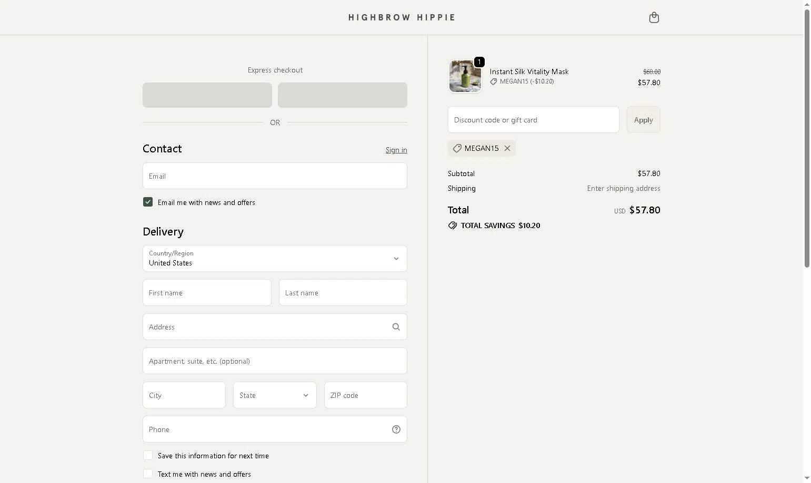This screenshot has height=483, width=811.
Task: Click the scrollbar down arrow
Action: pos(807,479)
